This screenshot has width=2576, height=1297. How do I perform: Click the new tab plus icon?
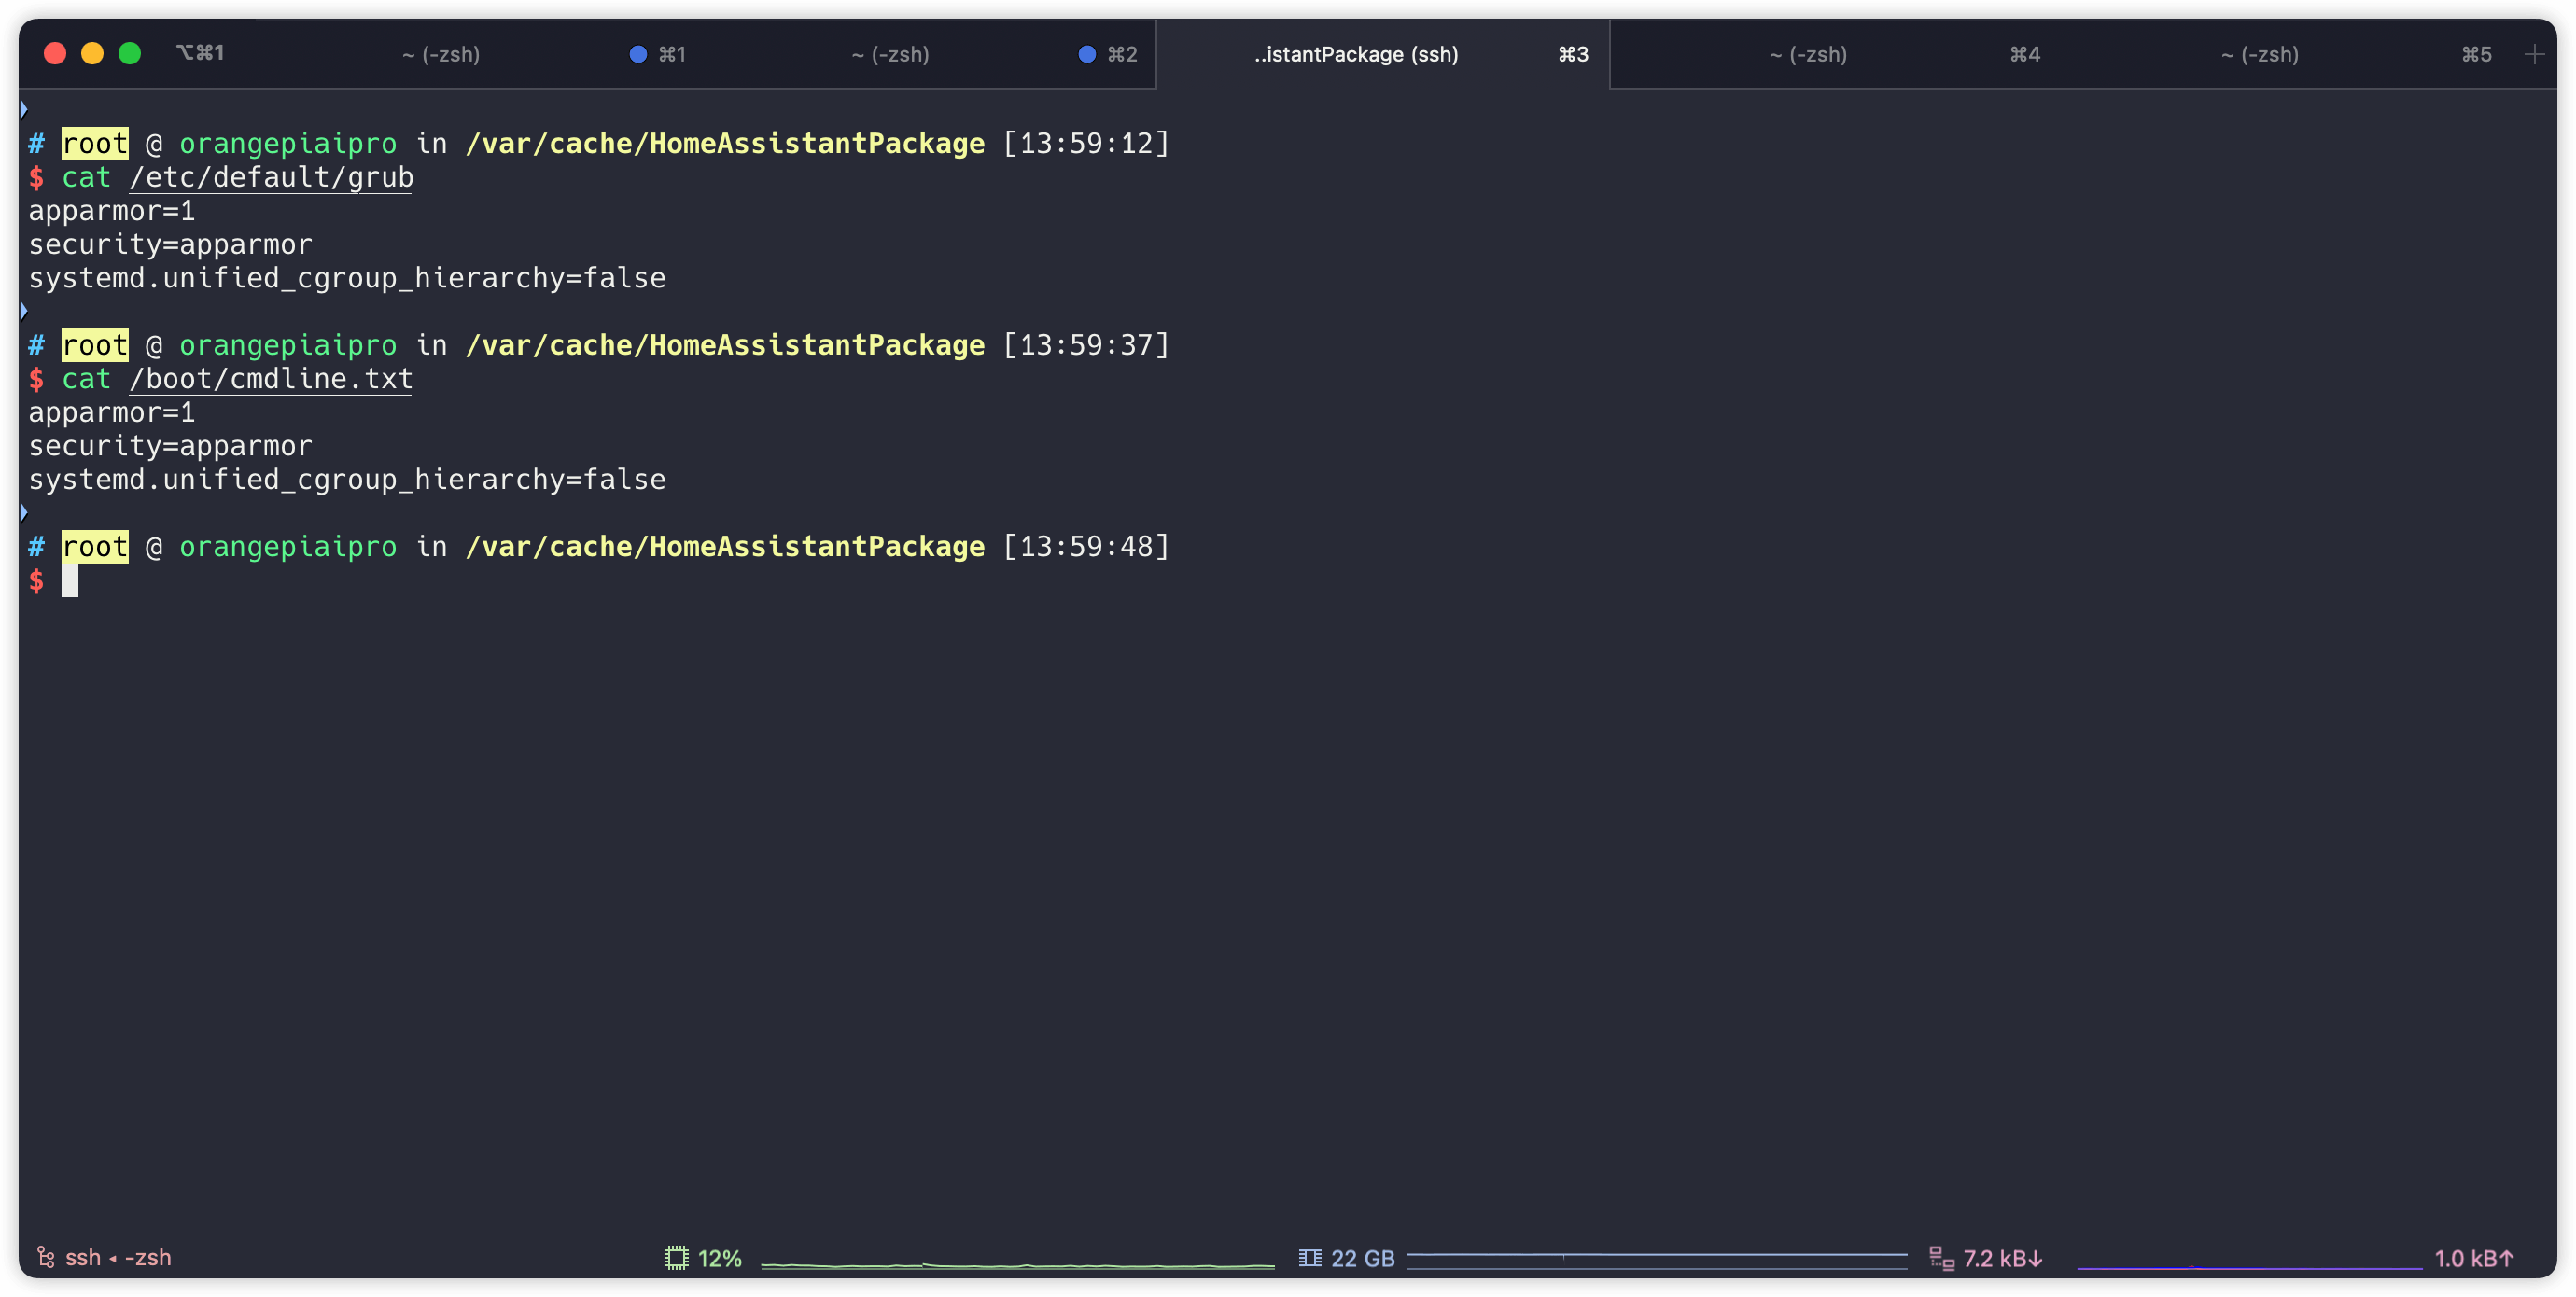2533,54
